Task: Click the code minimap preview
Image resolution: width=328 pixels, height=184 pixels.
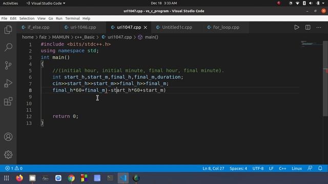Action: click(x=312, y=44)
